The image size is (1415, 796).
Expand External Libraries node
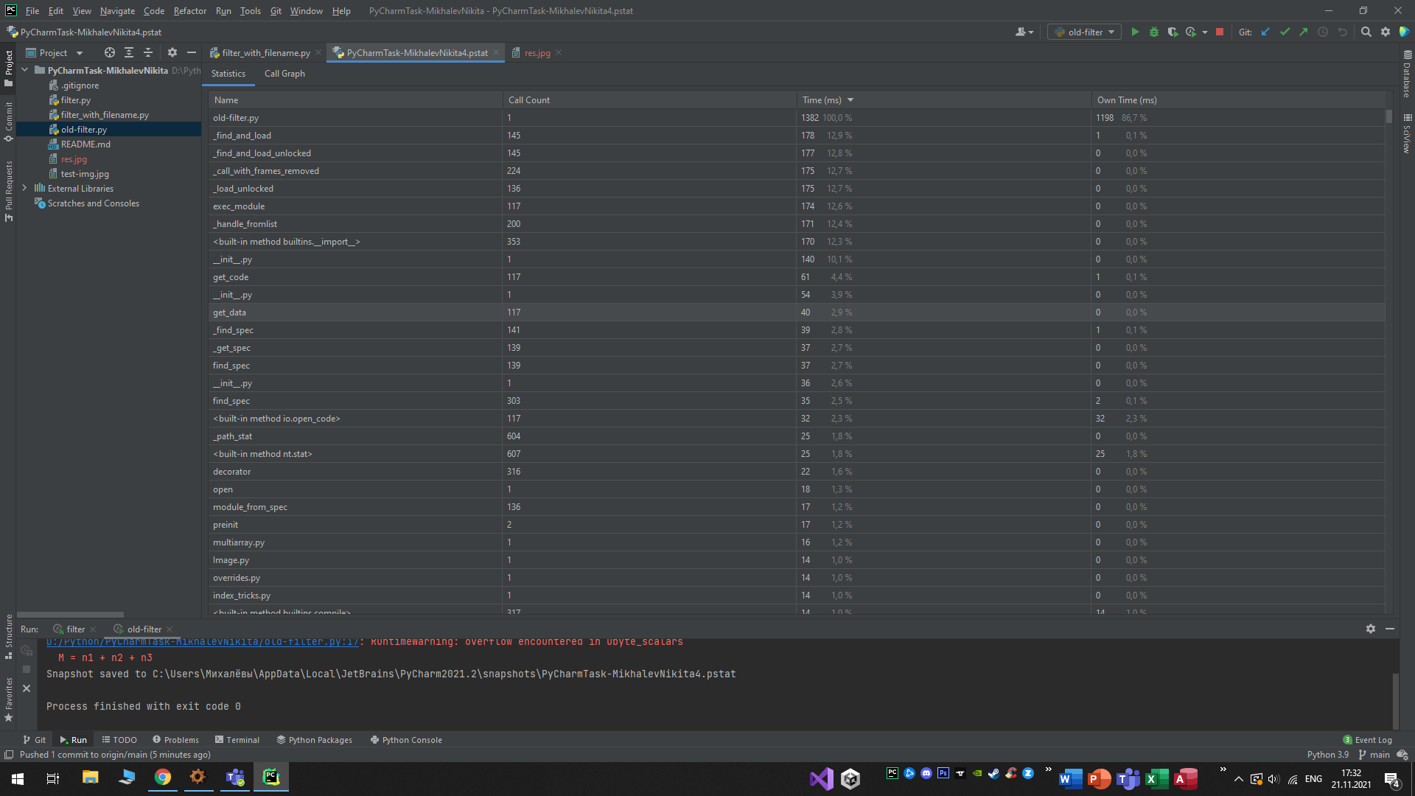[25, 188]
